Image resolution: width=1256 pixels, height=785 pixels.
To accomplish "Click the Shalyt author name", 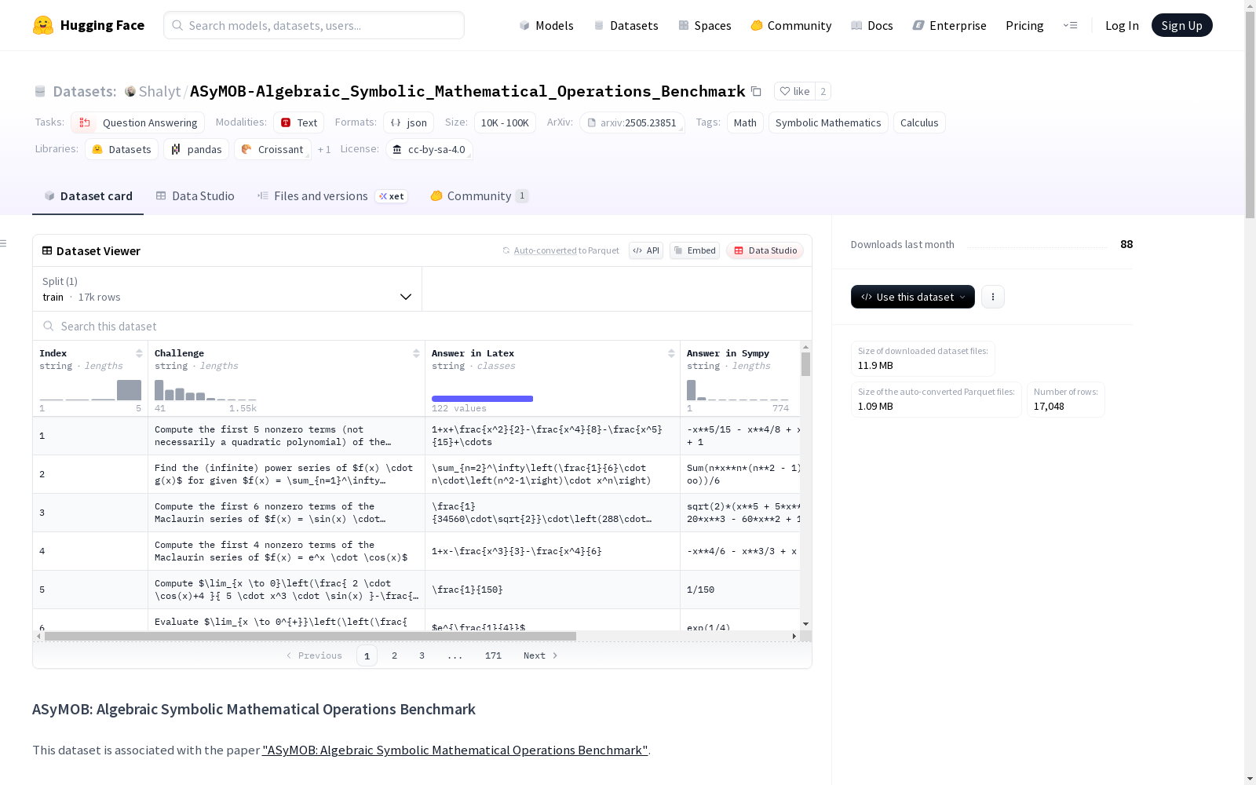I will click(x=160, y=91).
